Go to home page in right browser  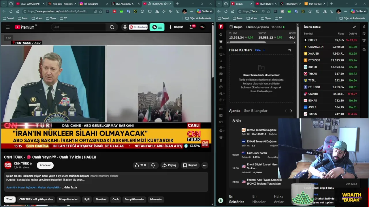pyautogui.click(x=233, y=11)
